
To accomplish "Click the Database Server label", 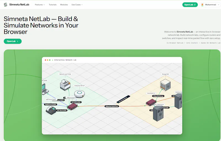I will [178, 92].
